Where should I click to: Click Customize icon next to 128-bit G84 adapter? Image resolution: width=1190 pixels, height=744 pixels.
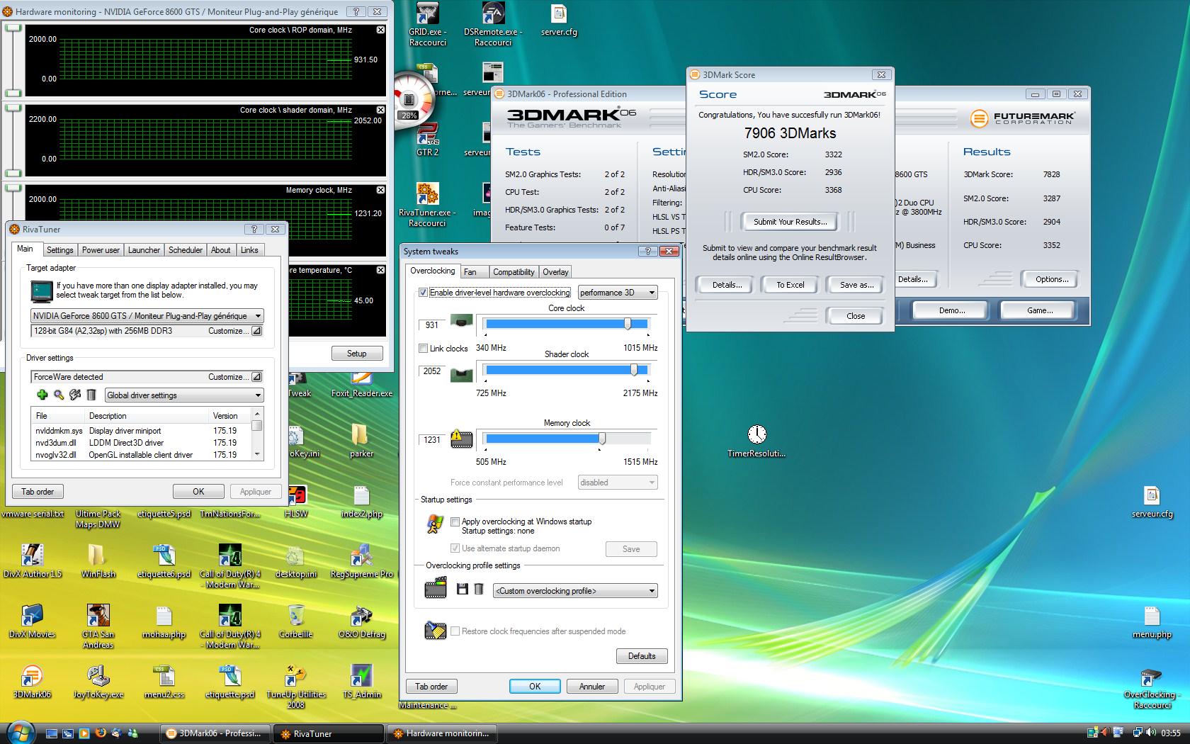click(256, 331)
